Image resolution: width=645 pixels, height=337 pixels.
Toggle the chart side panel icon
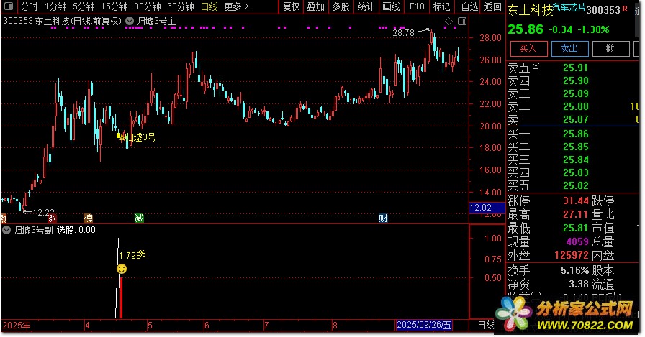pyautogui.click(x=462, y=21)
